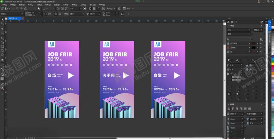Toggle the first checkbox under the angle field

[231, 77]
